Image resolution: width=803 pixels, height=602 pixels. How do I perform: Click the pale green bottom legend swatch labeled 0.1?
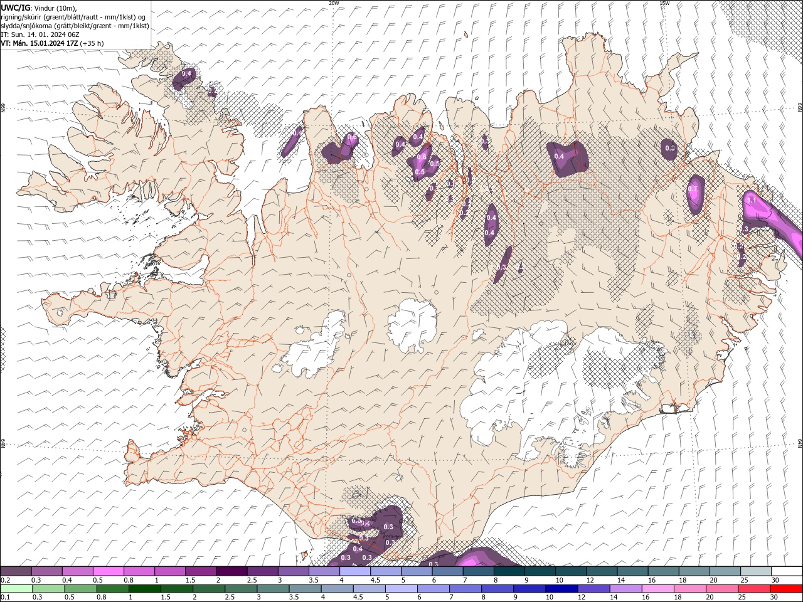click(16, 589)
